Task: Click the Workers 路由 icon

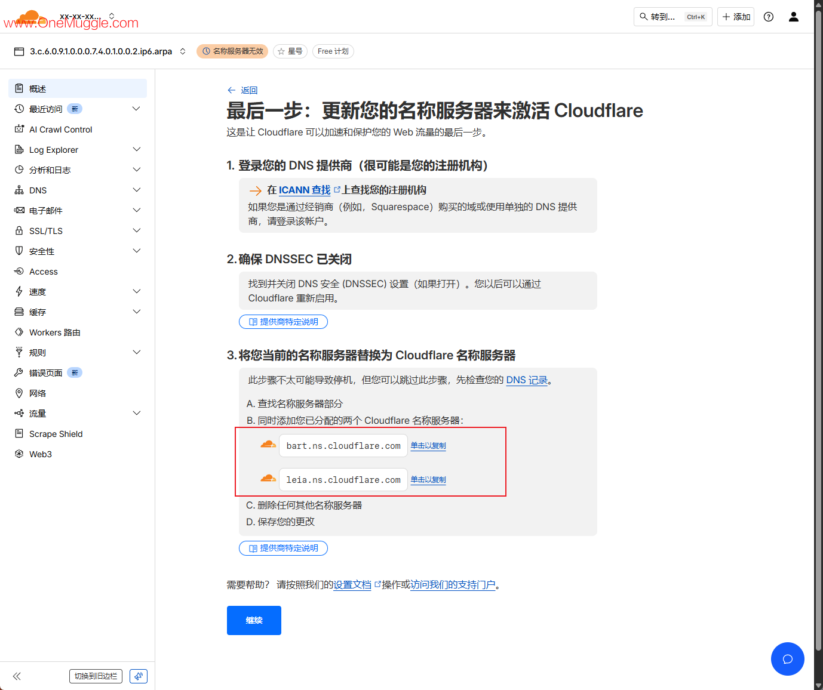Action: click(x=19, y=332)
